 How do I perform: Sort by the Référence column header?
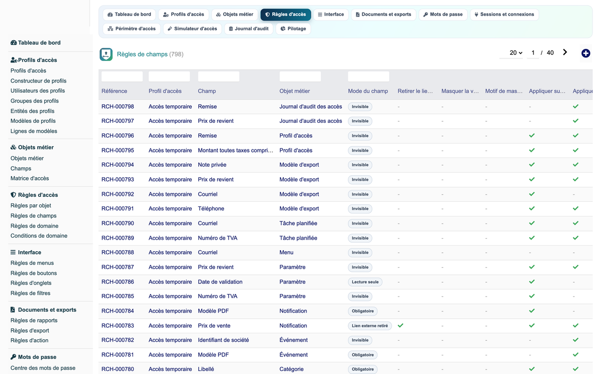(x=114, y=91)
